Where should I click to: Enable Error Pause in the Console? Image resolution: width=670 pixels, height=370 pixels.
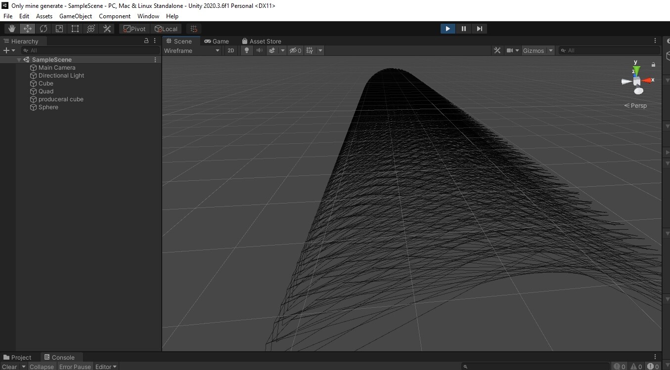[75, 366]
